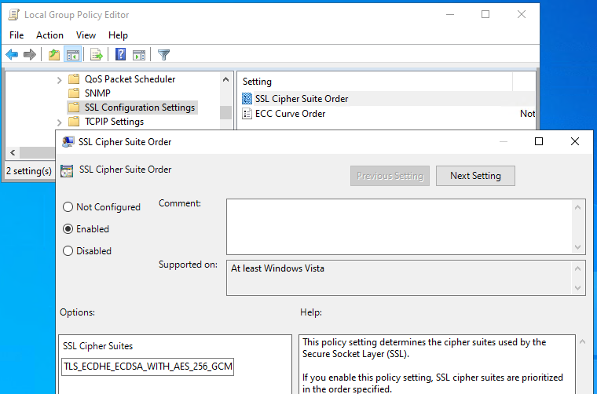Click SSL Cipher Suite Order dialog title icon
This screenshot has width=597, height=394.
click(x=68, y=142)
